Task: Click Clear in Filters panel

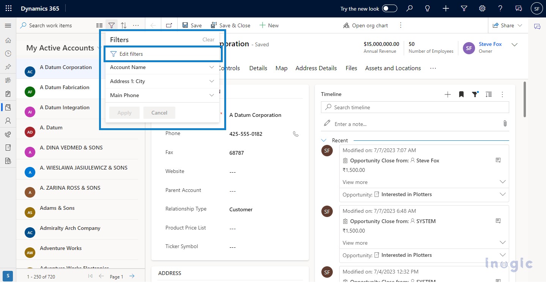Action: tap(208, 39)
